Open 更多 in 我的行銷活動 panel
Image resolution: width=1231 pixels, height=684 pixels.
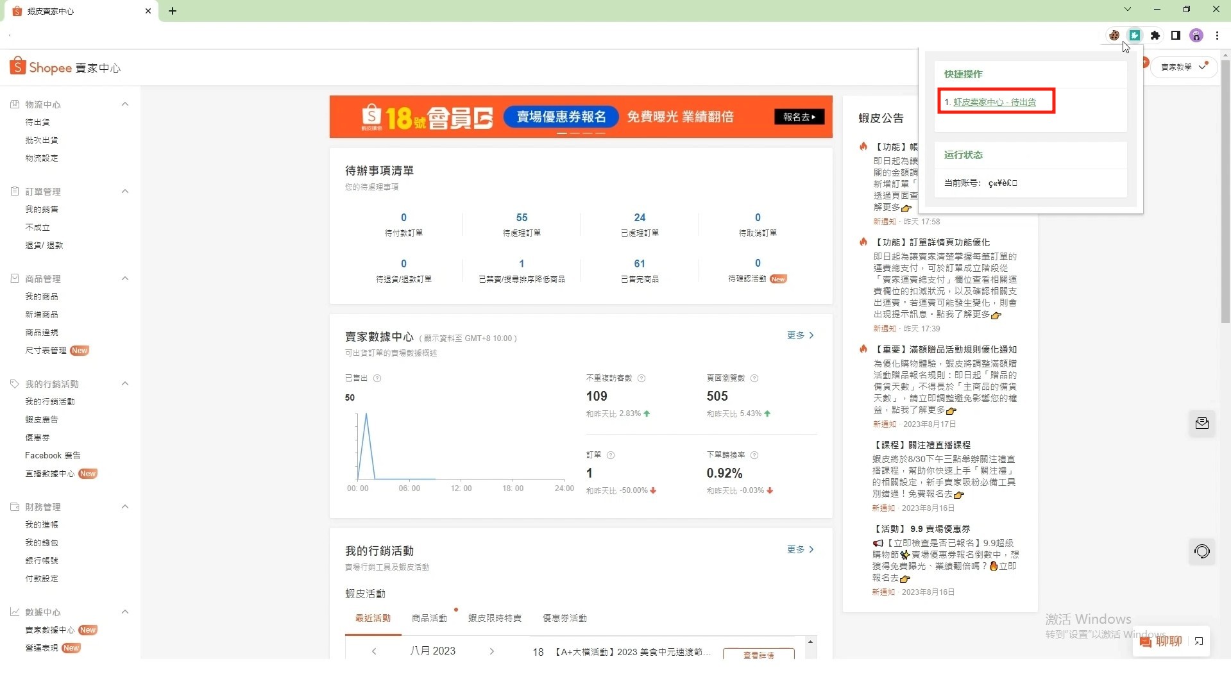coord(801,549)
